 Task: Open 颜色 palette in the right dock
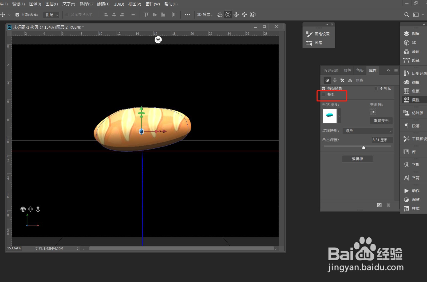406,82
